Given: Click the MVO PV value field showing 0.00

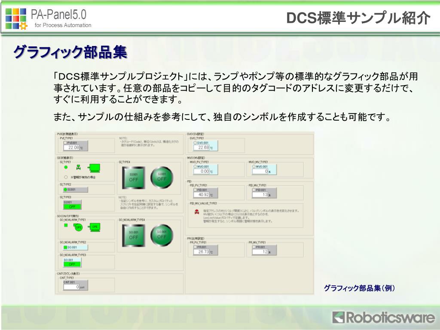Looking at the screenshot, I should (202, 171).
